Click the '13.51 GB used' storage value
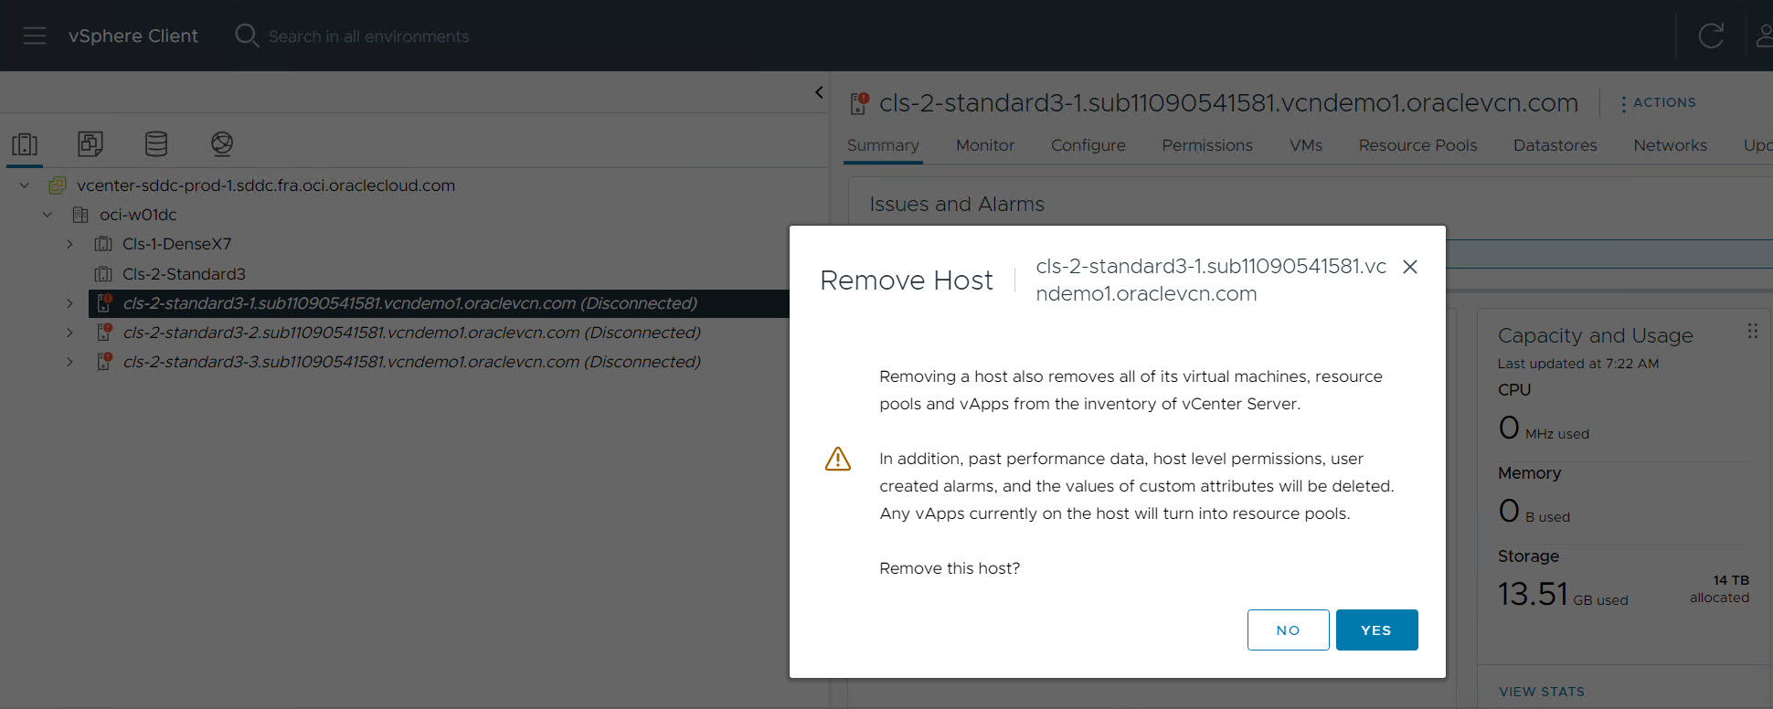This screenshot has height=709, width=1773. (1563, 594)
